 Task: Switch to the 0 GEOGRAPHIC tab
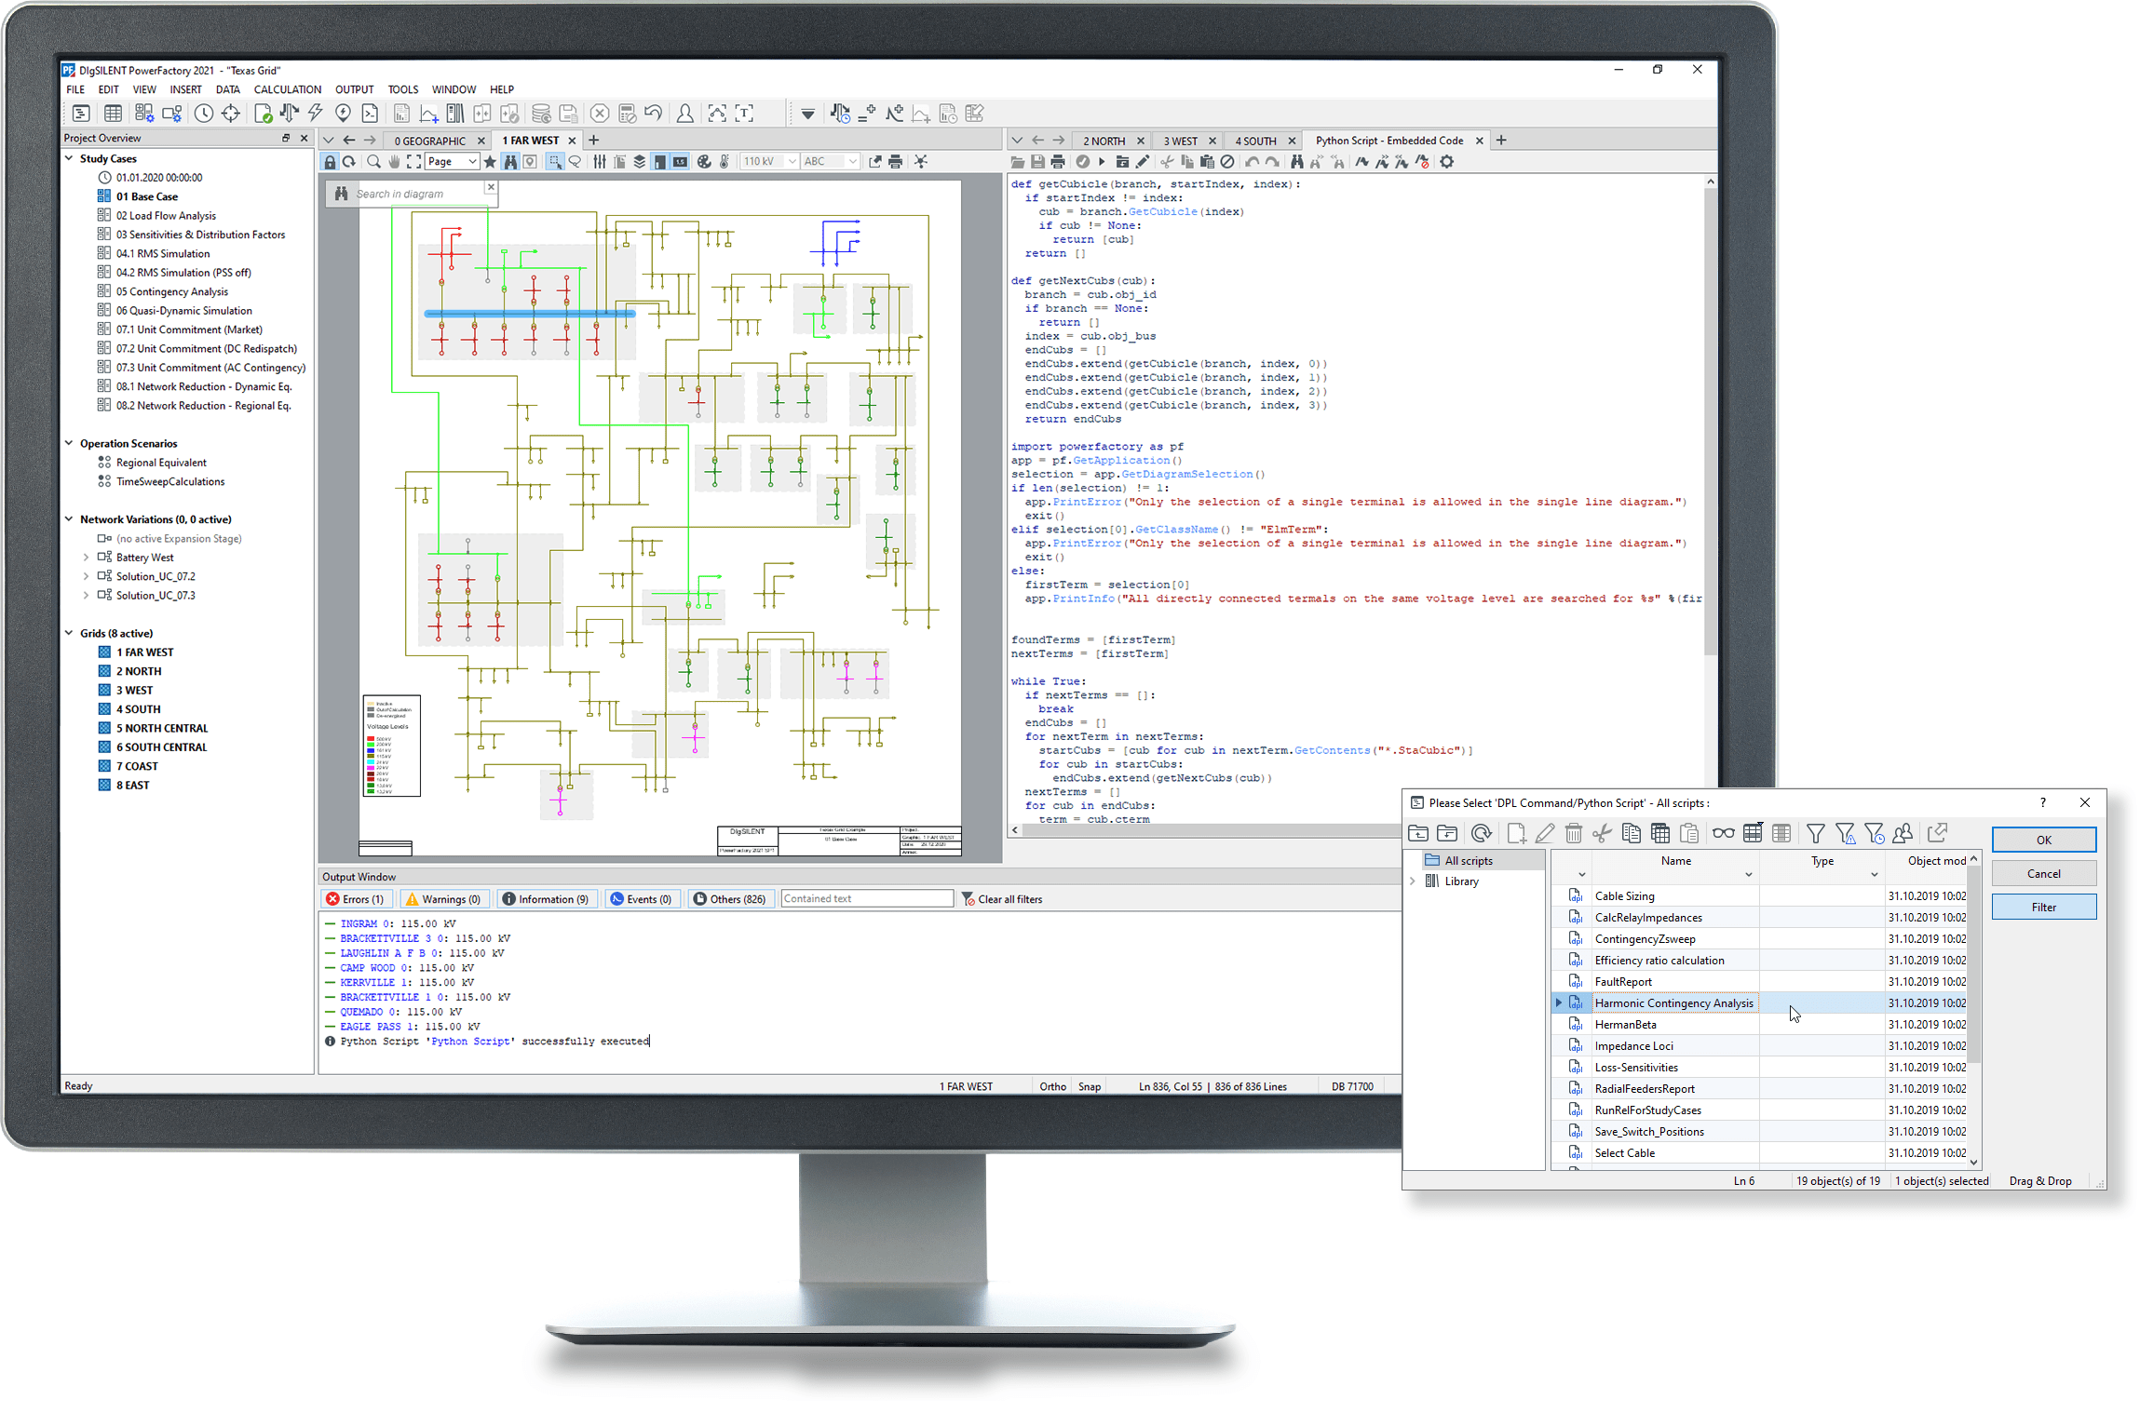tap(429, 141)
